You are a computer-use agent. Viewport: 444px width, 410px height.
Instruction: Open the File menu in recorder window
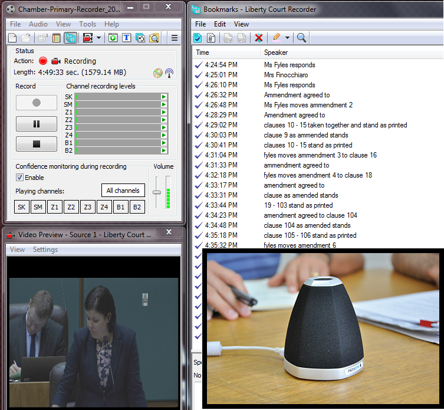tap(15, 24)
